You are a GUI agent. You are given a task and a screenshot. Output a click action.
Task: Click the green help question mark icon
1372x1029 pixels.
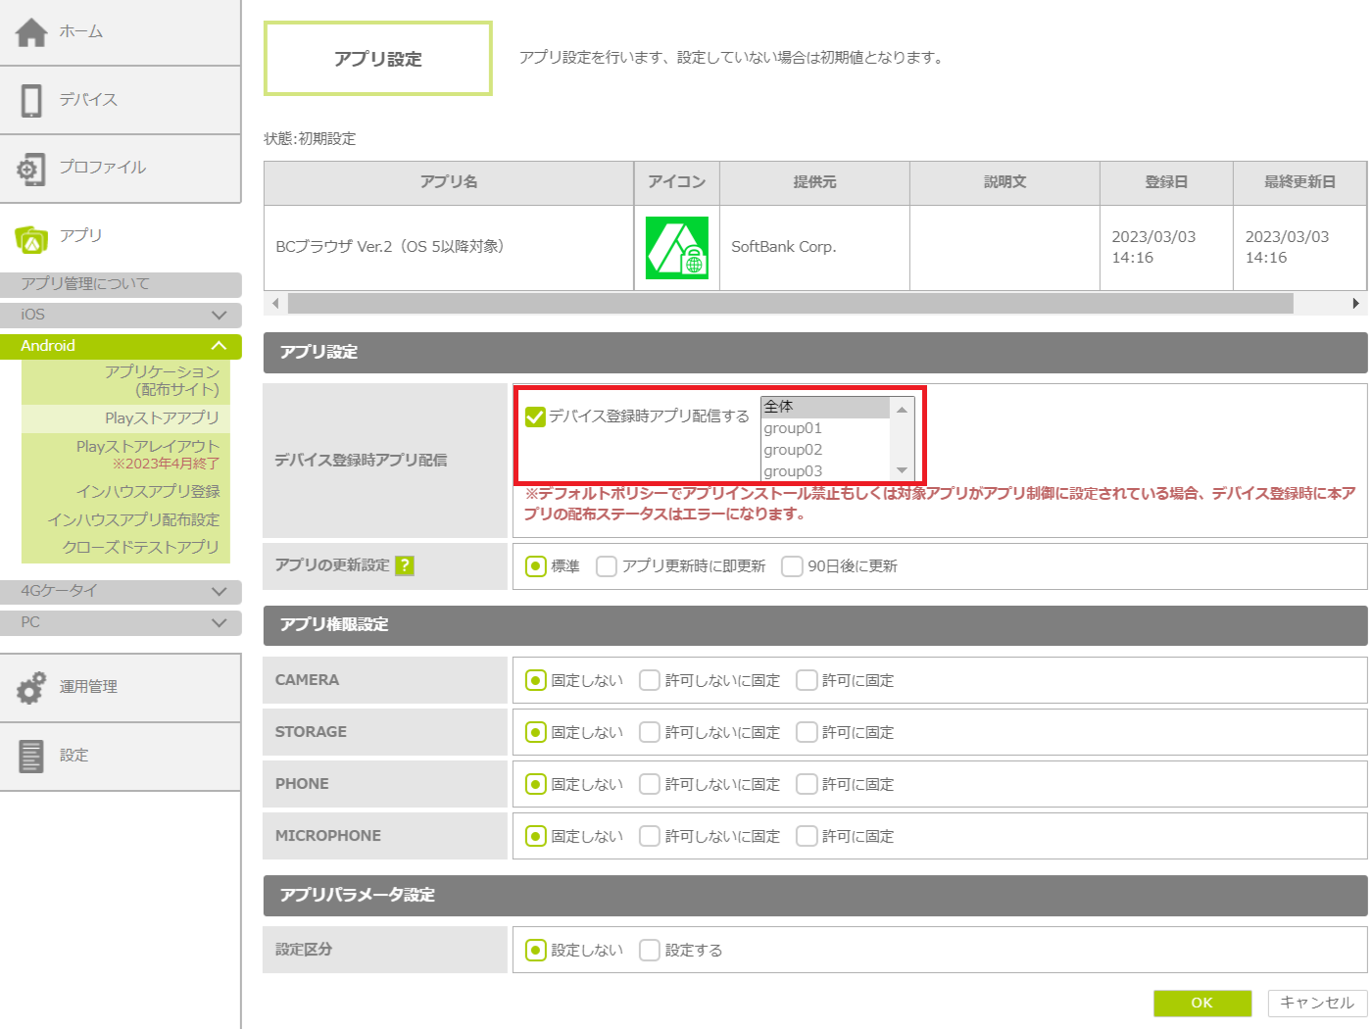[405, 565]
